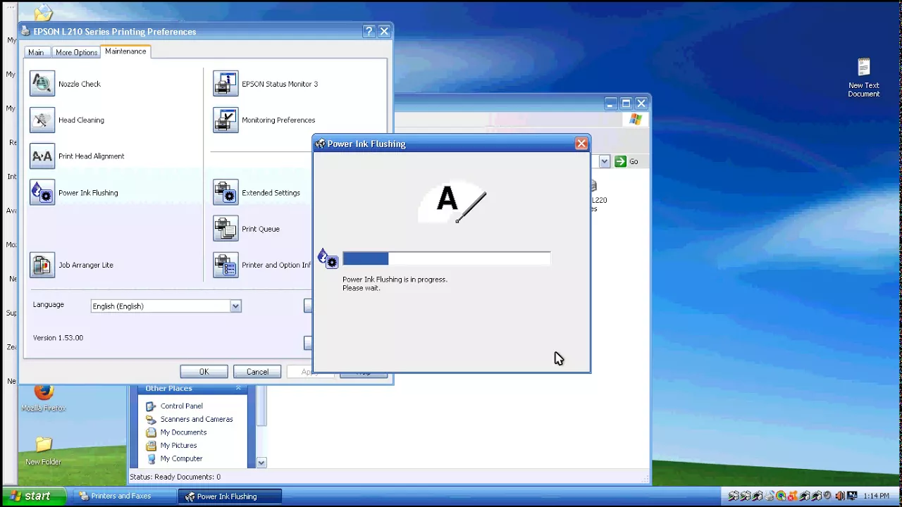Click the Power Ink Flushing icon in Maintenance
Screen dimensions: 902x507
click(x=42, y=192)
